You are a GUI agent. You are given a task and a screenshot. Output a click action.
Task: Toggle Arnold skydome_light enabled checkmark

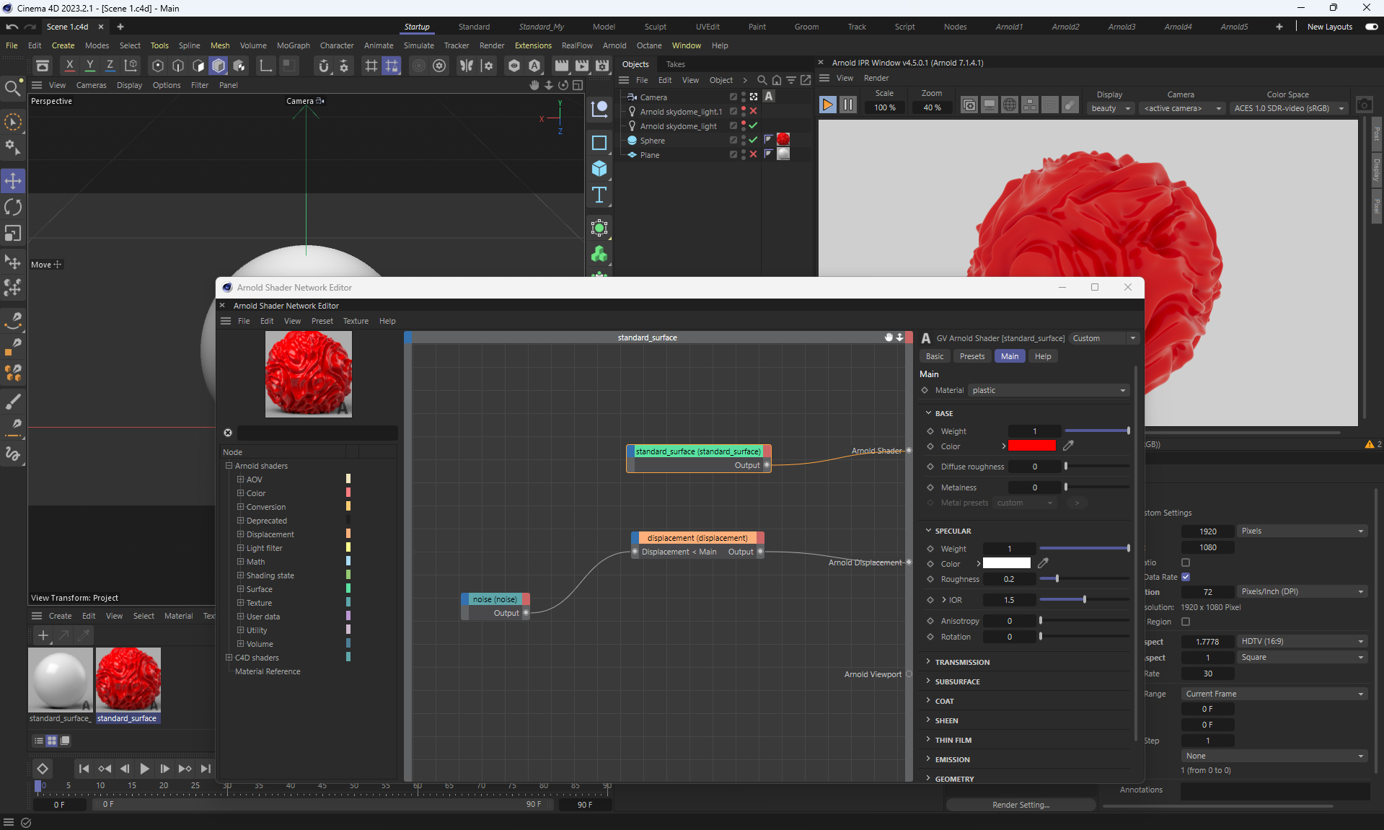pyautogui.click(x=753, y=125)
